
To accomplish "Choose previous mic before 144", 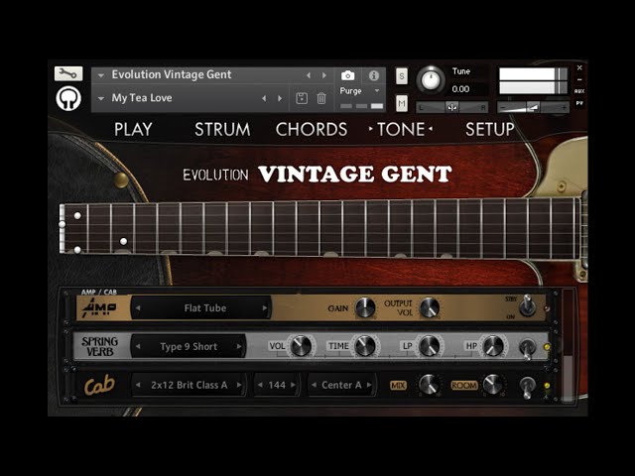I will pyautogui.click(x=260, y=385).
